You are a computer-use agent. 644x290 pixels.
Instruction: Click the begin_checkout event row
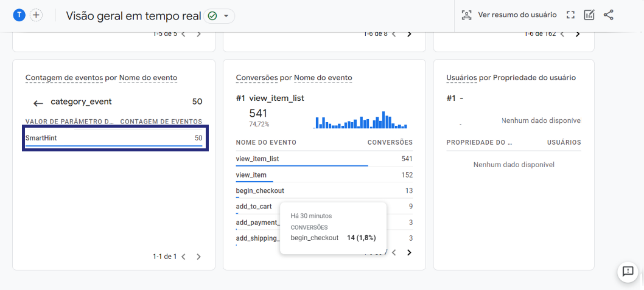click(324, 191)
